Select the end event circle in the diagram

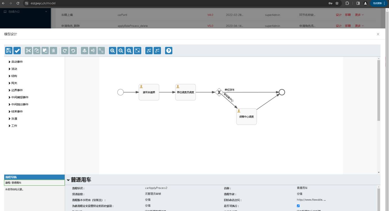click(x=282, y=92)
